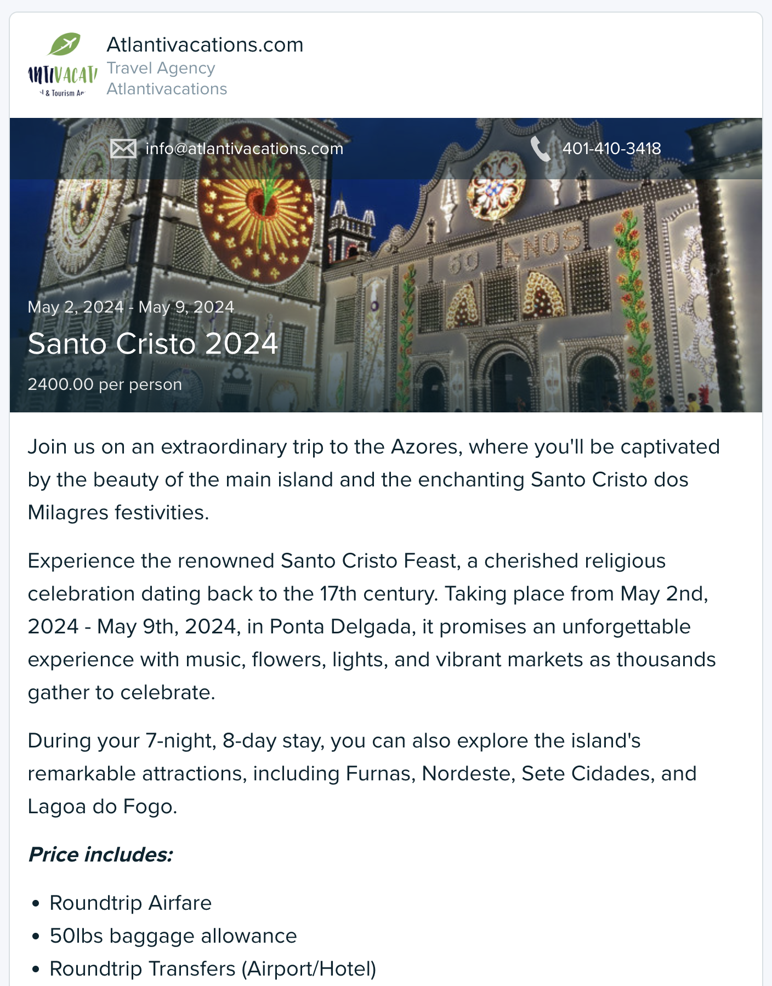Click the envelope email icon
The width and height of the screenshot is (772, 986).
(123, 149)
